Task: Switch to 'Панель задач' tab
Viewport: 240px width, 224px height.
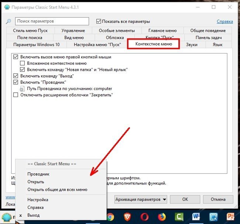Action: (209, 38)
